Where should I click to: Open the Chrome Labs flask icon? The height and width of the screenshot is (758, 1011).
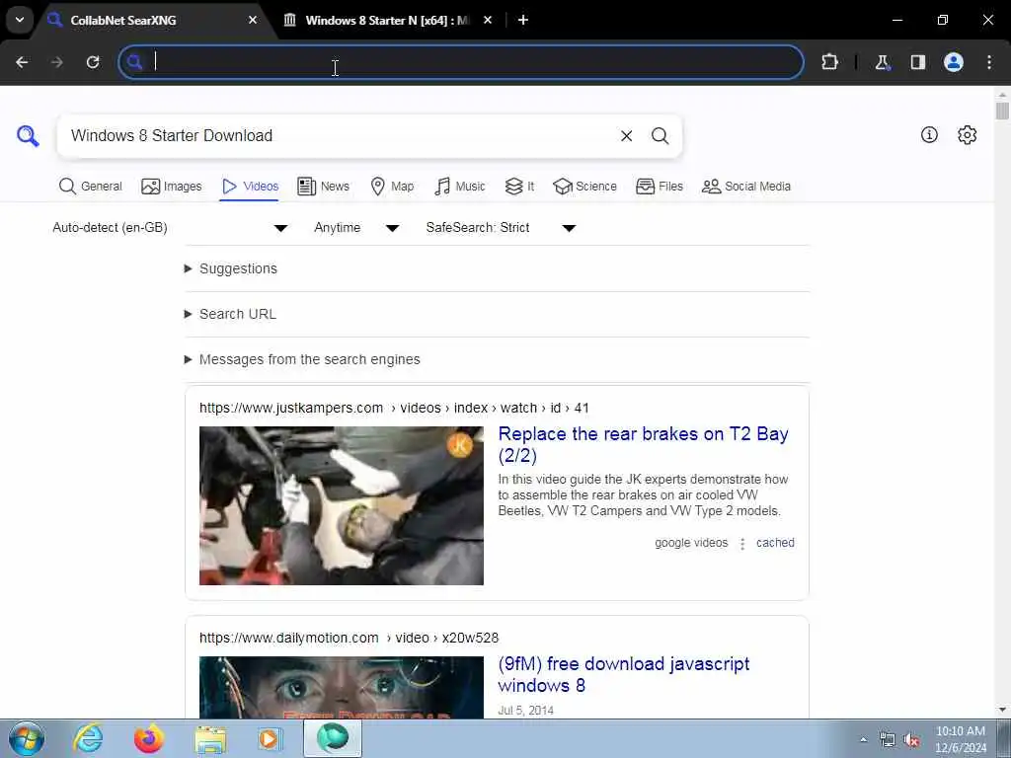point(882,62)
